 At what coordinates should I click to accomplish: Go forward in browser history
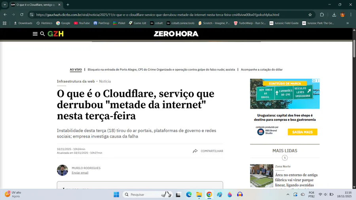pyautogui.click(x=13, y=15)
